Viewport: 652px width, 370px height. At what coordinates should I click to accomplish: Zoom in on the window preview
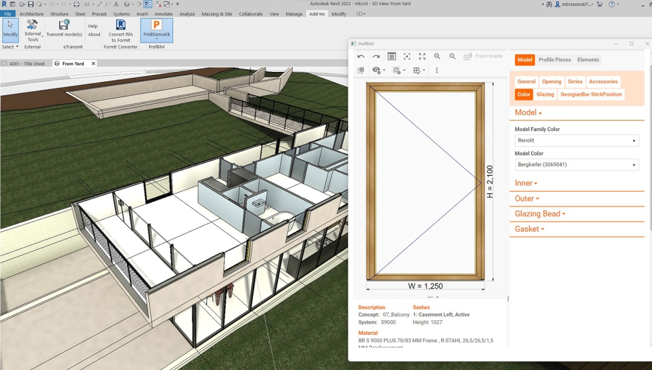tap(437, 57)
